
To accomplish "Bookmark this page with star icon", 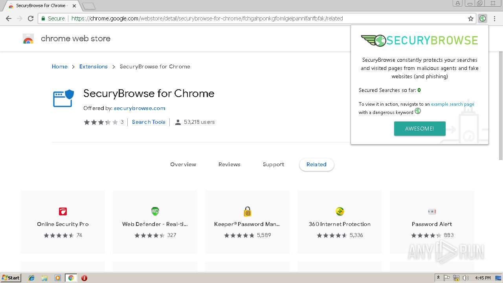I will (x=471, y=18).
